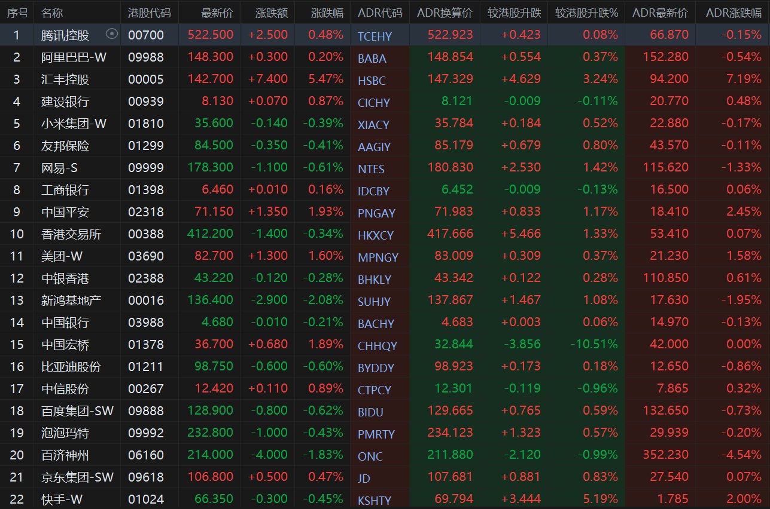Select 汇丰控股 in the name column
This screenshot has height=509, width=770.
pyautogui.click(x=65, y=79)
